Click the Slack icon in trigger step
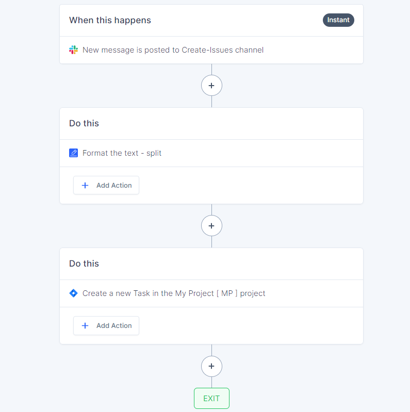This screenshot has width=410, height=412. pyautogui.click(x=73, y=50)
